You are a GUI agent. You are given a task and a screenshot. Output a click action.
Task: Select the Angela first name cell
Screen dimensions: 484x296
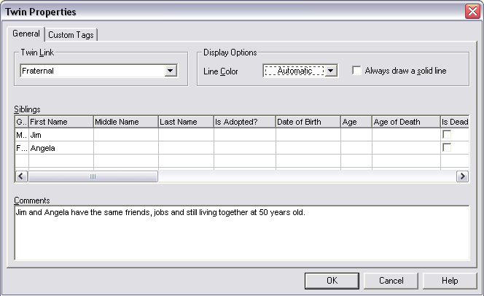point(61,148)
